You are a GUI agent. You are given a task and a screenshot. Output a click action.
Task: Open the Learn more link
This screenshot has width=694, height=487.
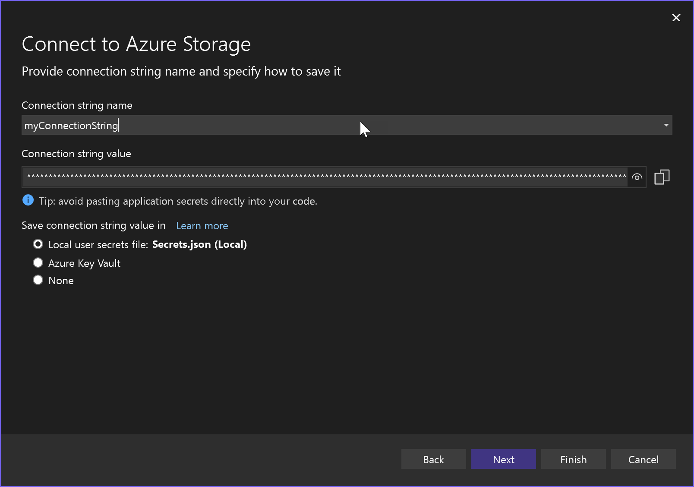(202, 226)
